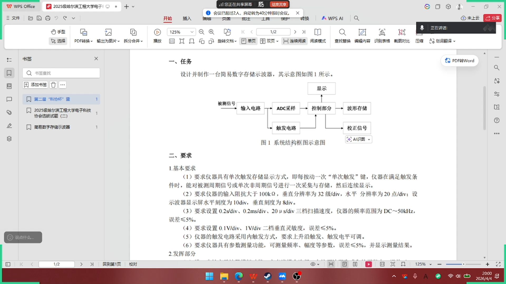Open file with the folder icon
The width and height of the screenshot is (506, 284).
coord(31,18)
